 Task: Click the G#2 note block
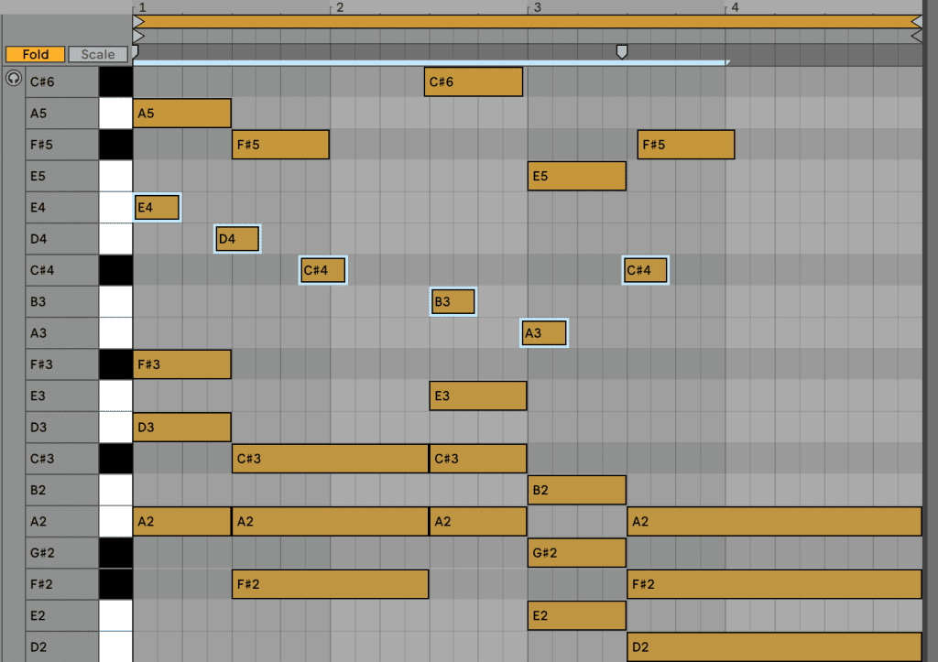[x=576, y=552]
